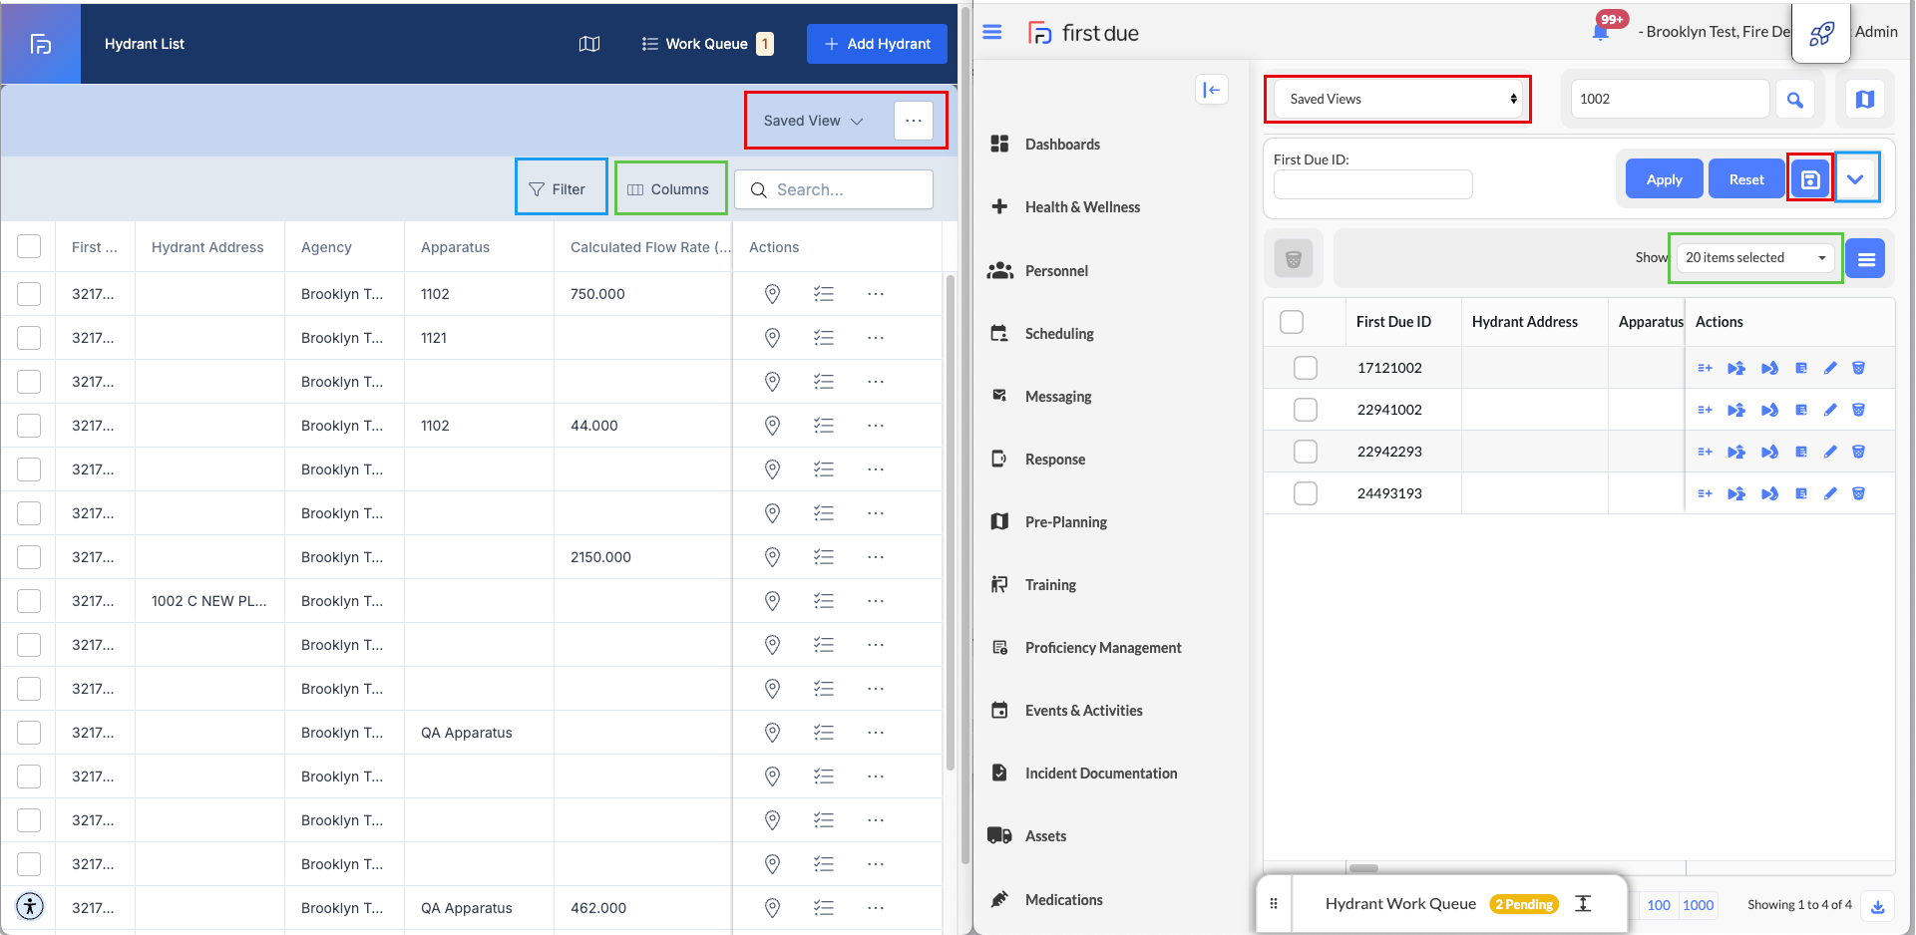The width and height of the screenshot is (1916, 935).
Task: Open the map view icon in Hydrant List header
Action: (589, 44)
